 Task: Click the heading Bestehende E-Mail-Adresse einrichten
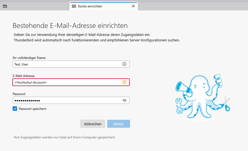(70, 26)
